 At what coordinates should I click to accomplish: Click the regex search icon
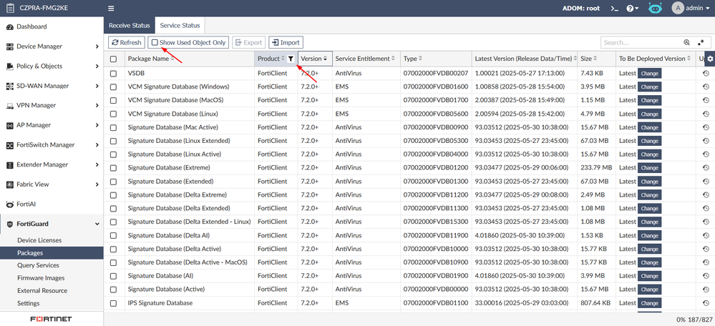700,43
